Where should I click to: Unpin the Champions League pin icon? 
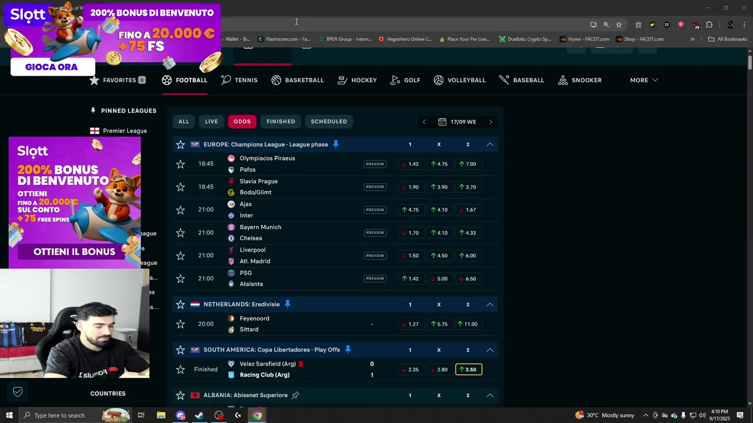click(x=336, y=145)
